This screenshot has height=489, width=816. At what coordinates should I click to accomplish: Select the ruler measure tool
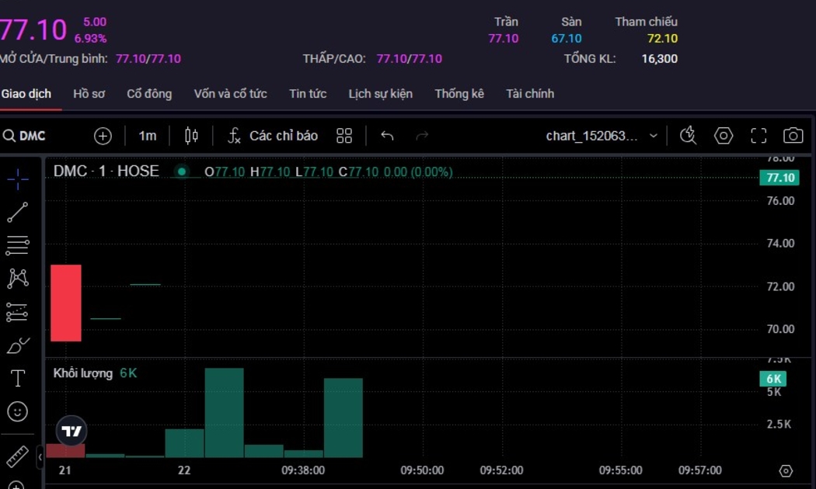coord(17,456)
